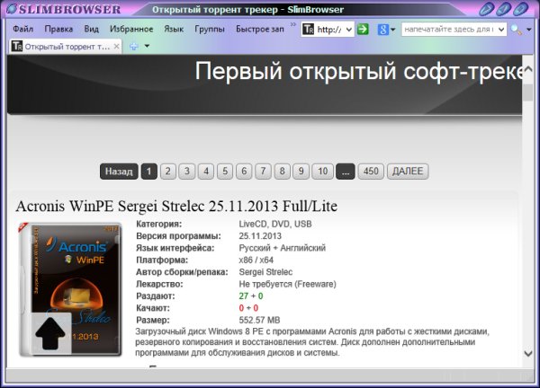The height and width of the screenshot is (388, 540).
Task: Open the new tab dropdown arrow
Action: pos(147,46)
